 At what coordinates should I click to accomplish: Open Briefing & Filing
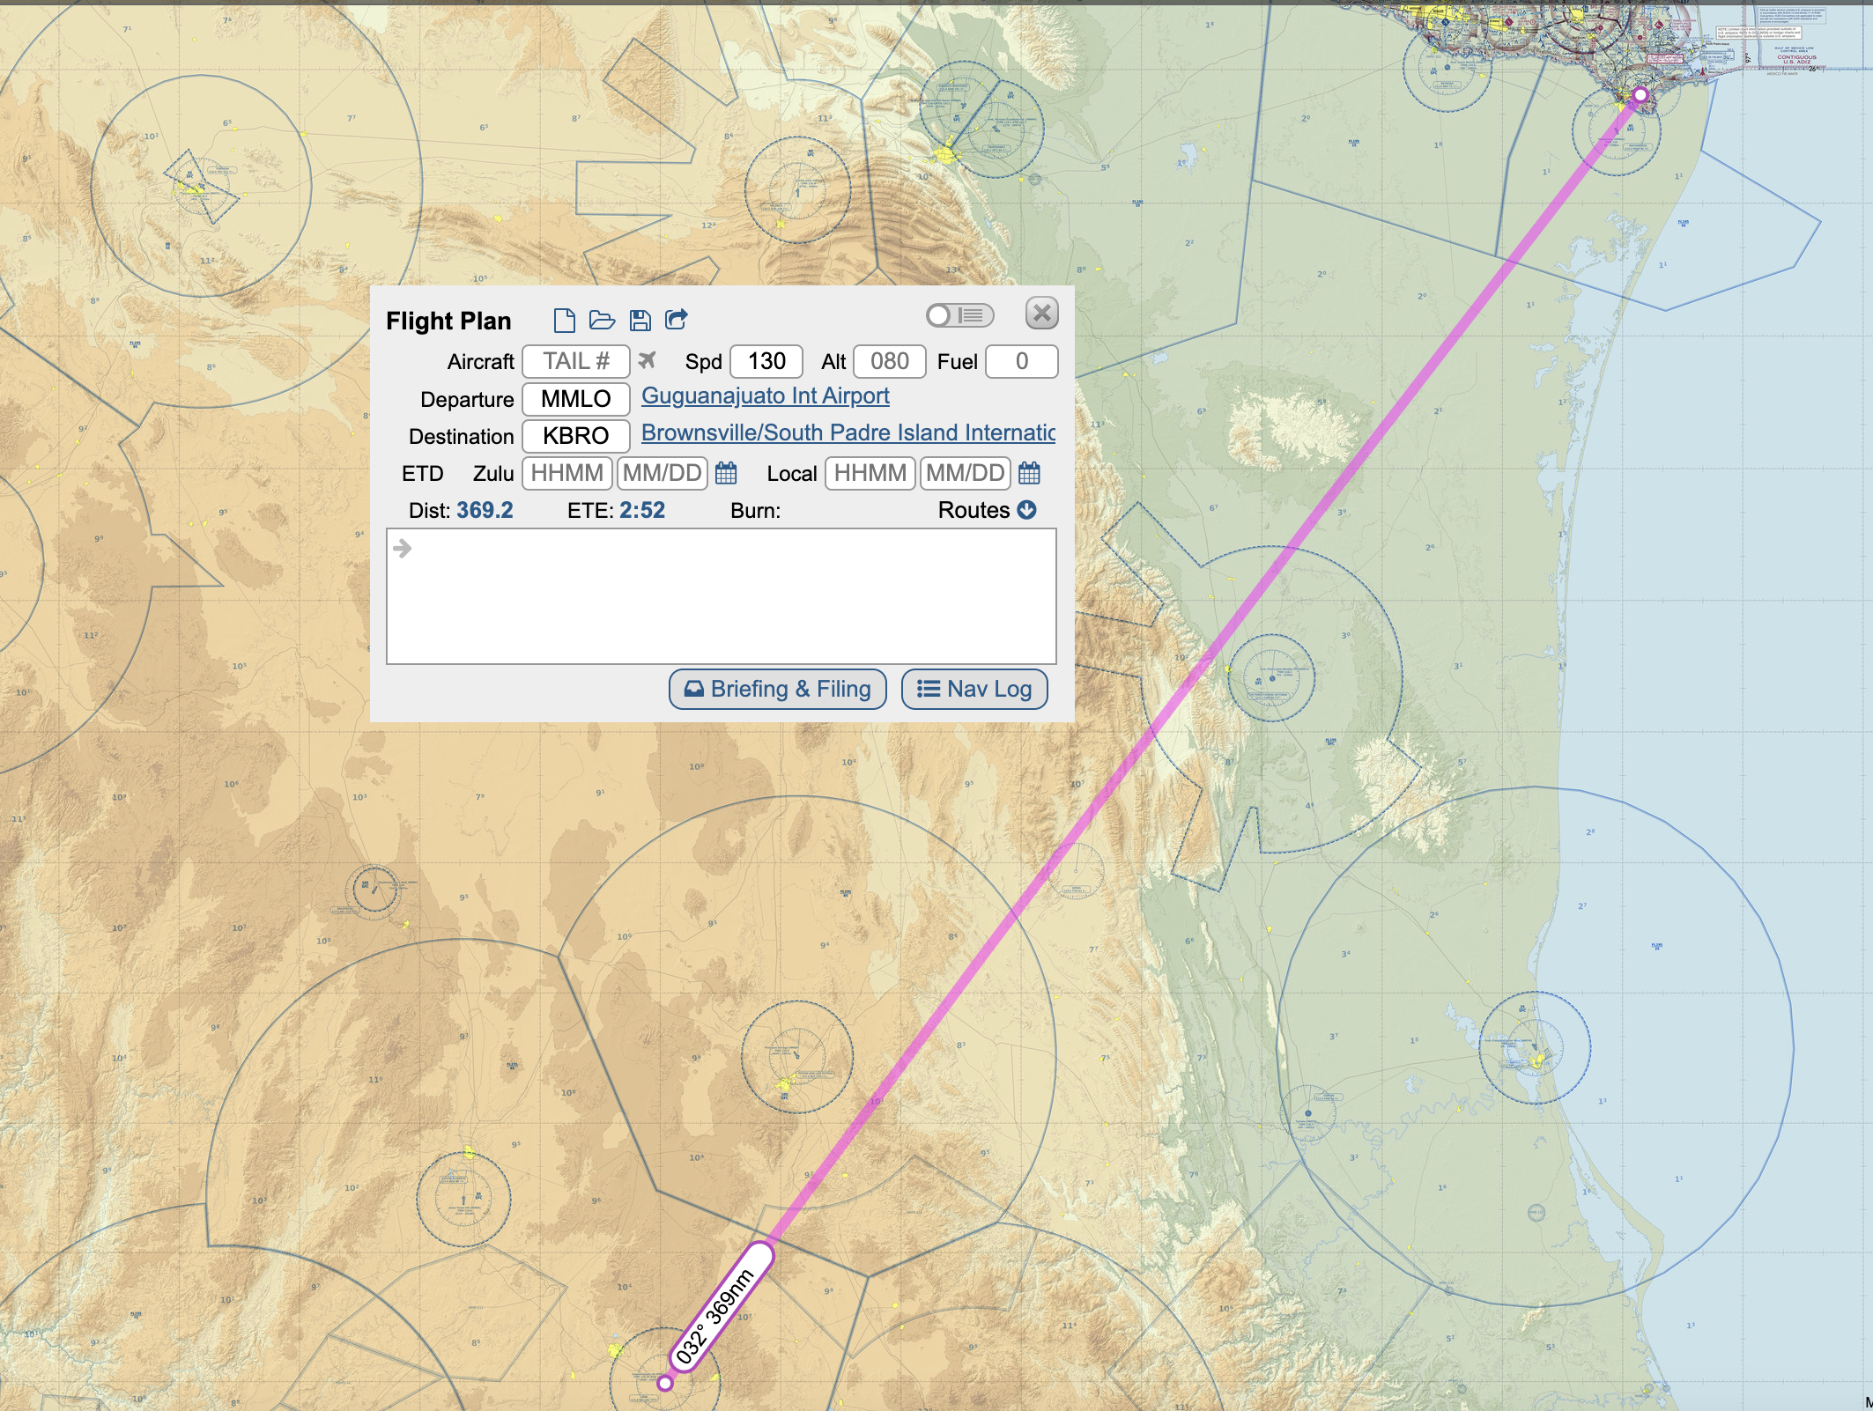[x=778, y=689]
